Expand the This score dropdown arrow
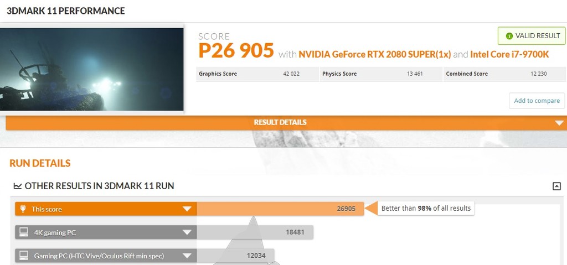This screenshot has height=265, width=567. [187, 209]
